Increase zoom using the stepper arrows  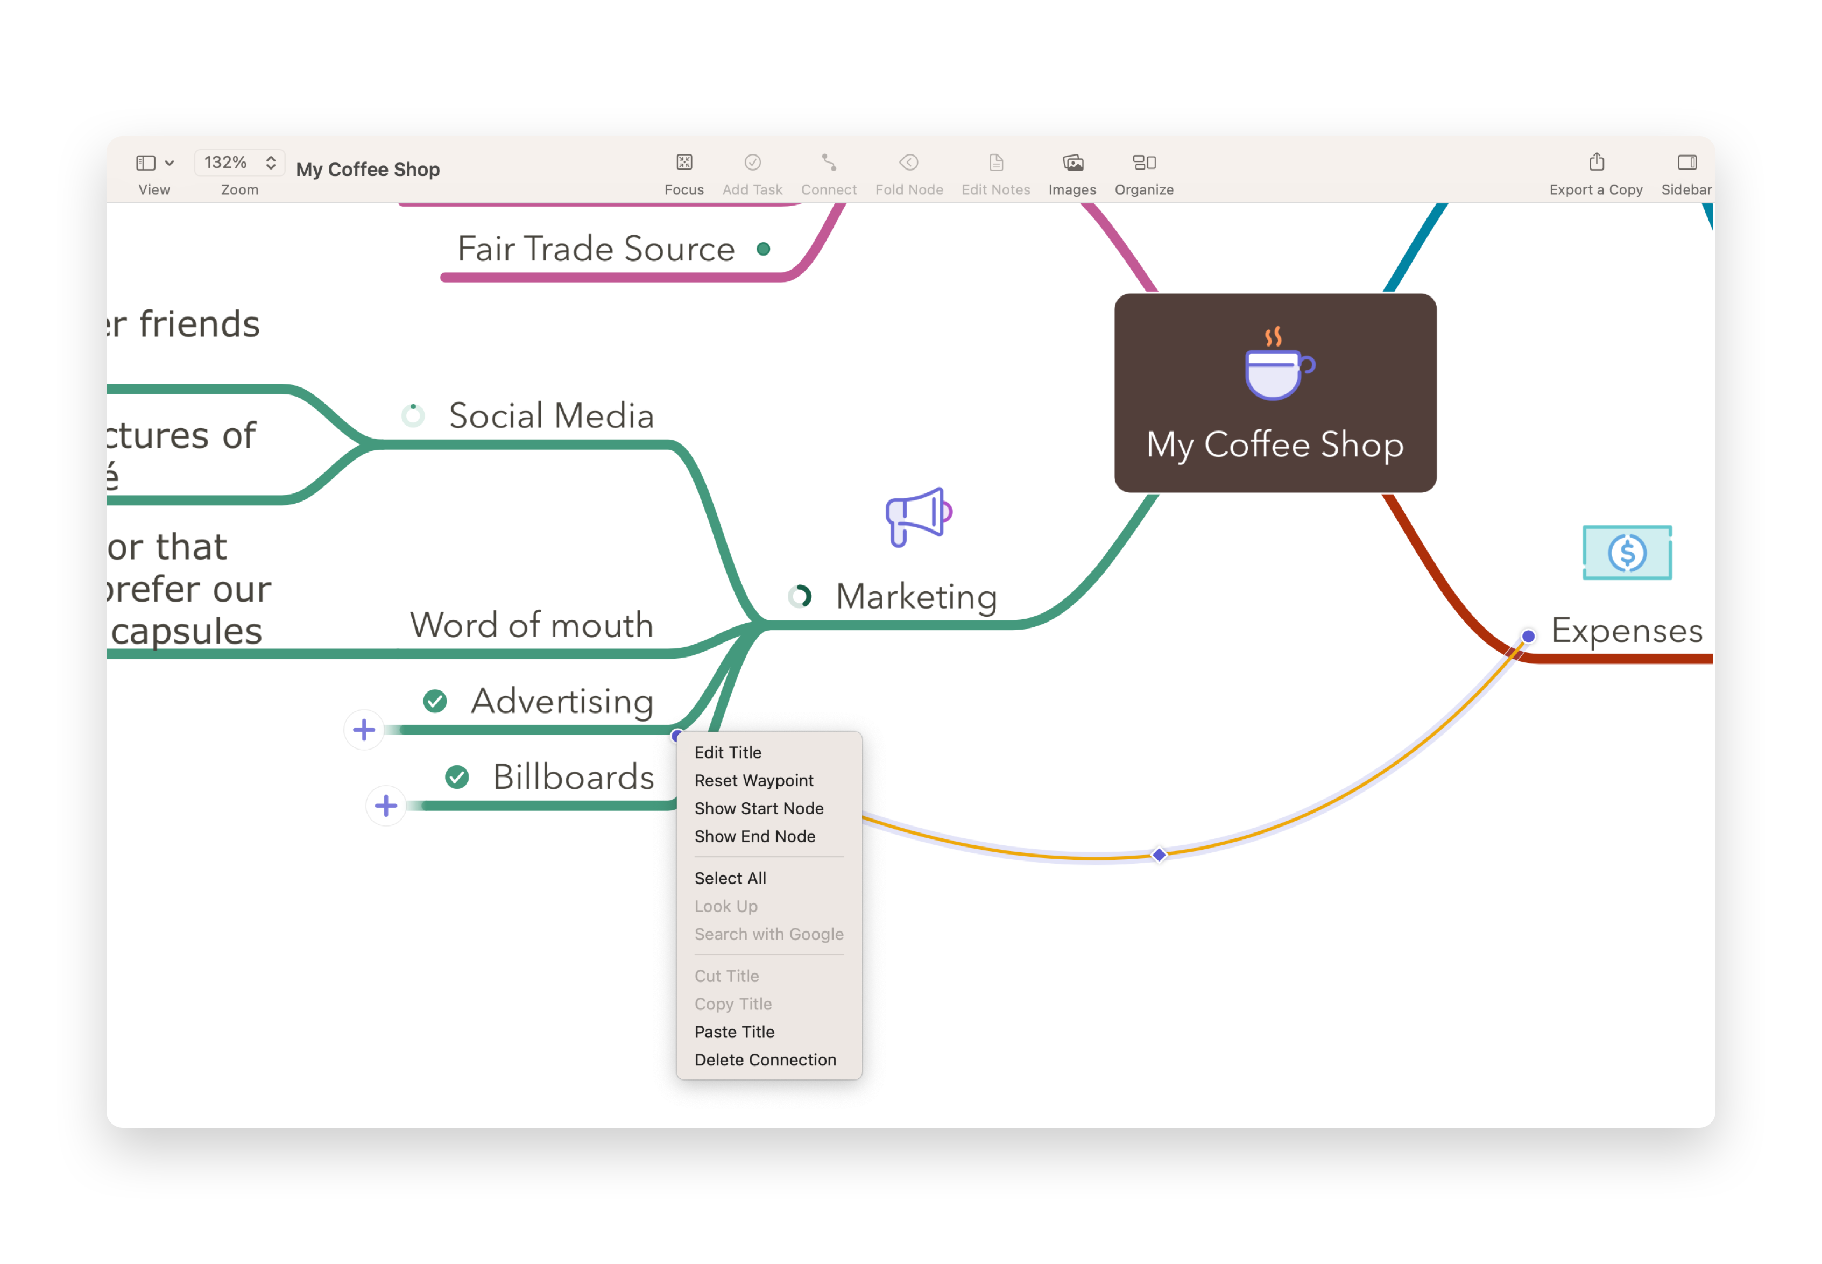pos(271,157)
